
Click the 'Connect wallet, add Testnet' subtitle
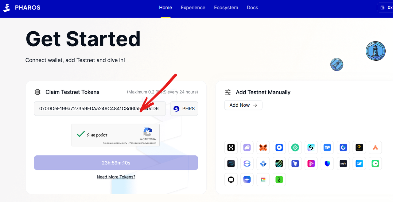[x=75, y=60]
